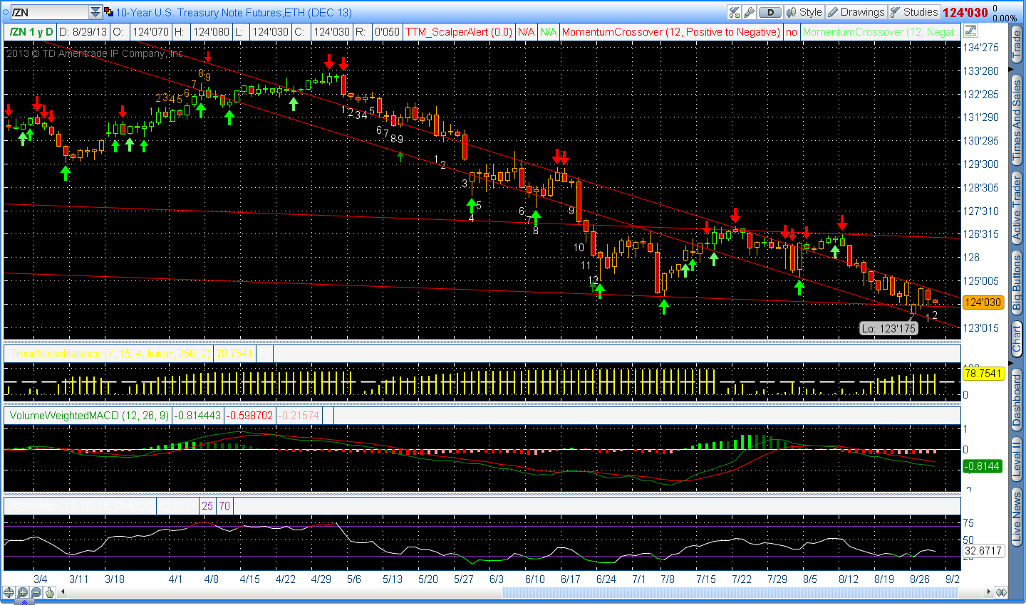Click the Style icon on the chart toolbar
This screenshot has width=1026, height=605.
pos(804,12)
